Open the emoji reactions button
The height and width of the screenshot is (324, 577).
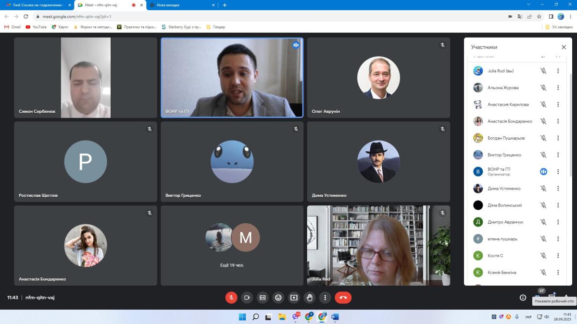point(278,298)
